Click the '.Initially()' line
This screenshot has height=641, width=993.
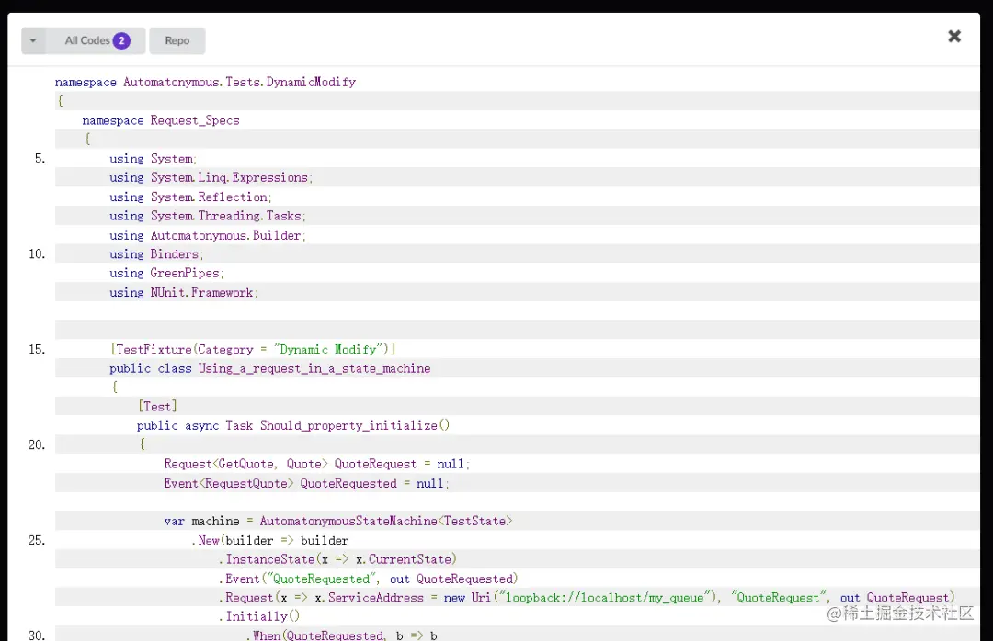(x=259, y=616)
